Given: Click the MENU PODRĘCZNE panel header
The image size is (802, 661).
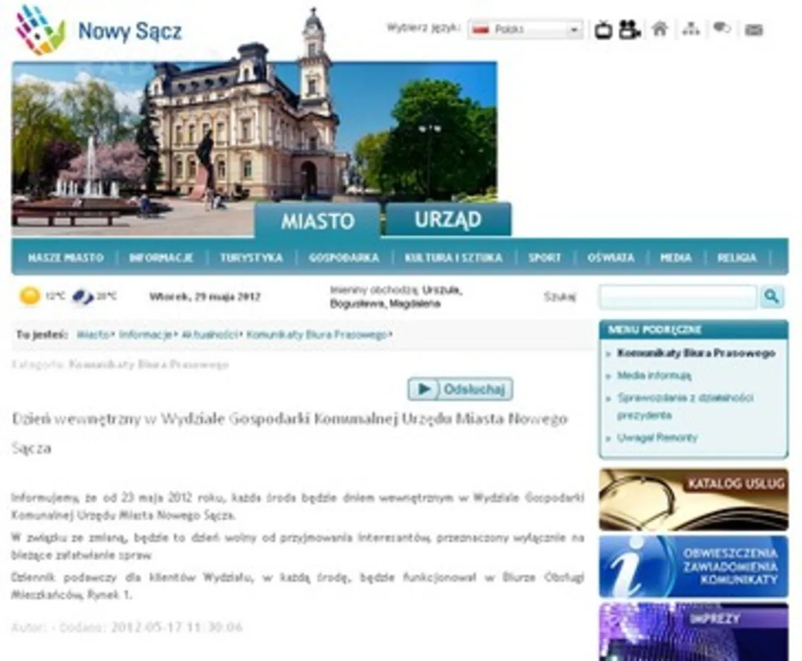Looking at the screenshot, I should [x=694, y=329].
